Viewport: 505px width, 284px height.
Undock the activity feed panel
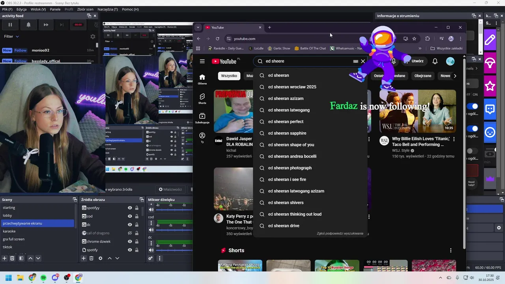click(89, 16)
